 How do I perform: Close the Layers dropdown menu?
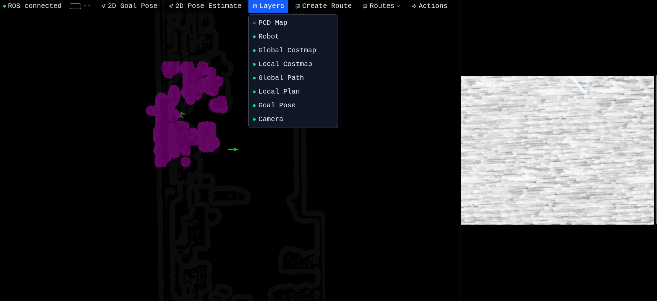[268, 6]
